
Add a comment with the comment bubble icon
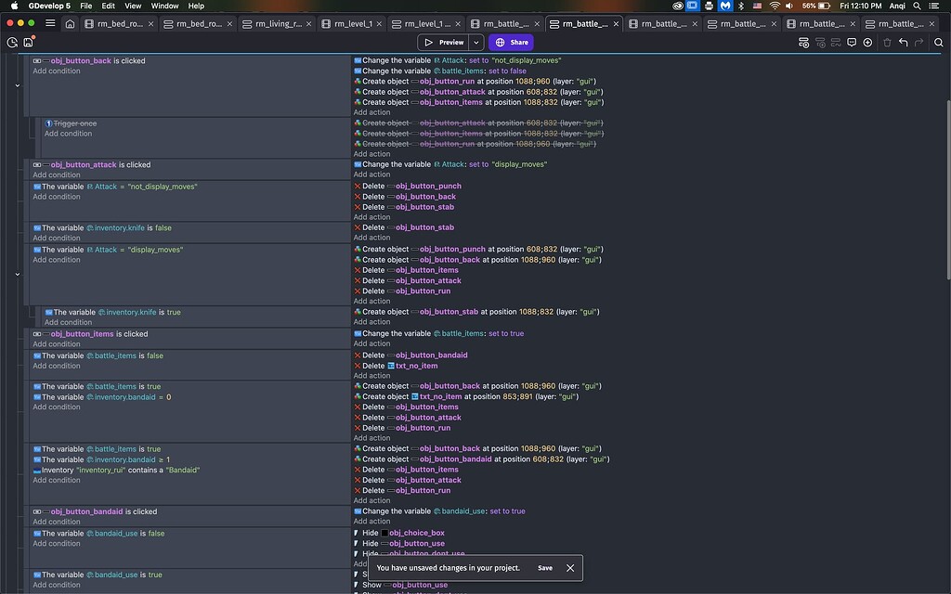click(852, 43)
